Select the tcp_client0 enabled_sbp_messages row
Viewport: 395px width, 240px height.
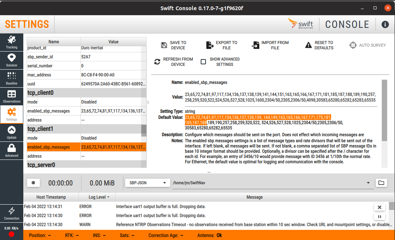click(86, 111)
